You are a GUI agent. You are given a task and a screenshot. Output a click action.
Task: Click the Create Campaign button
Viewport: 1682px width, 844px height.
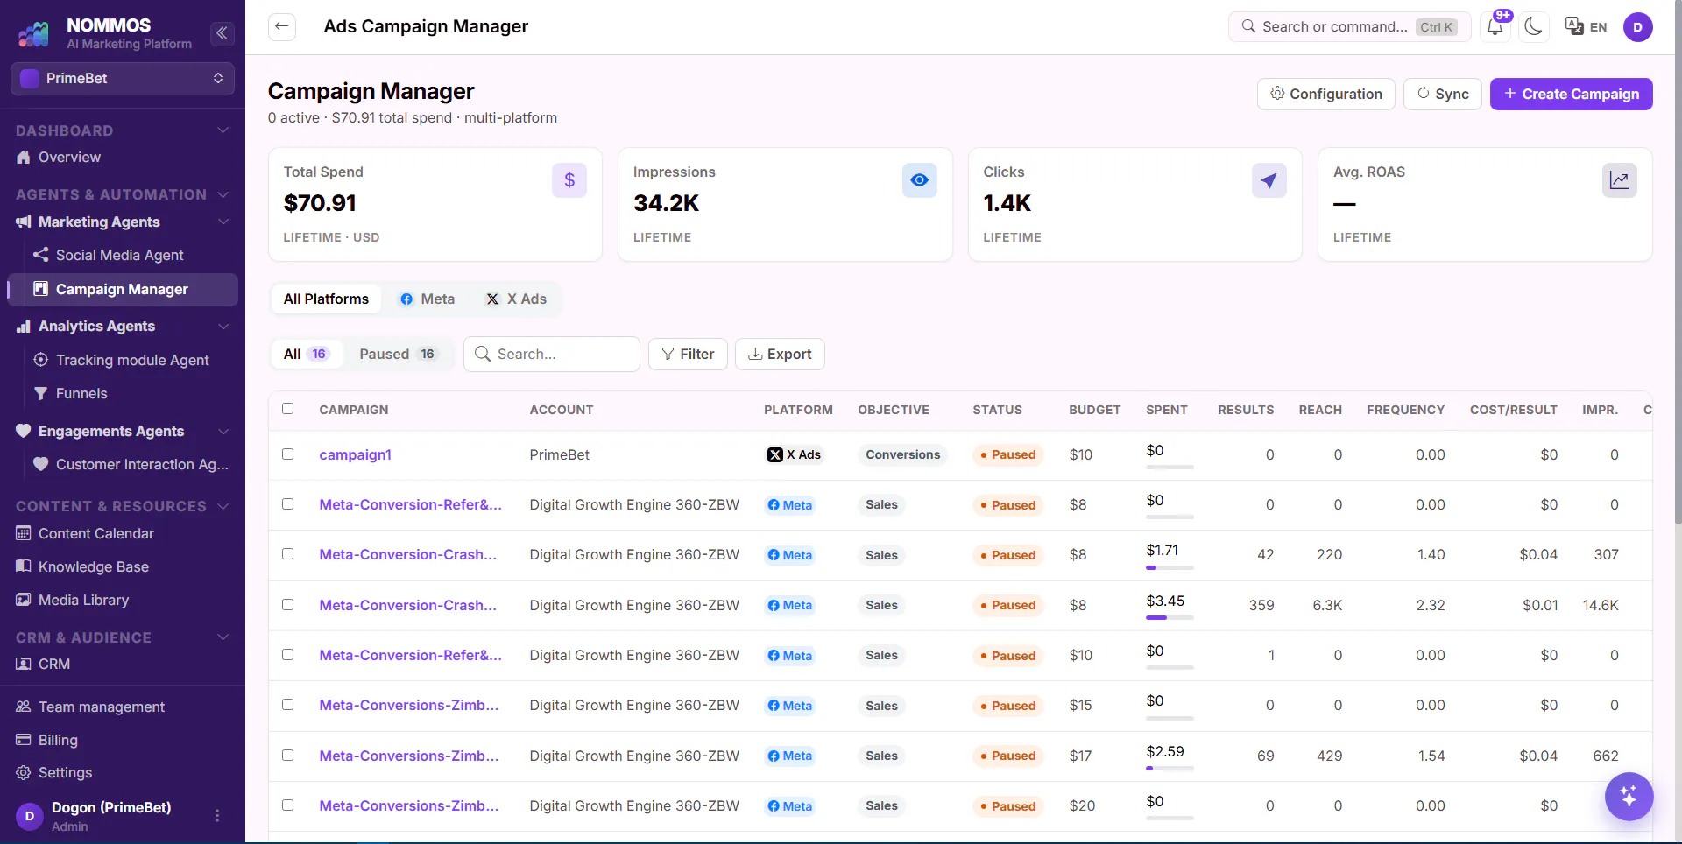click(x=1571, y=94)
